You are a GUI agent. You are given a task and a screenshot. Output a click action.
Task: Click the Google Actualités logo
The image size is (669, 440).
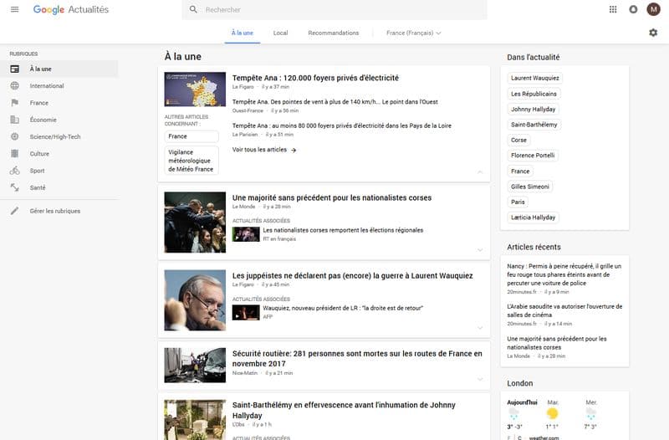[x=71, y=9]
